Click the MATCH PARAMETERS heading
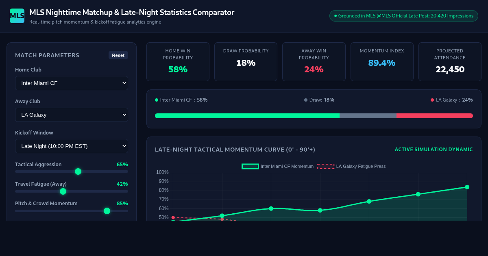Screen dimensions: 488x256 click(x=47, y=55)
